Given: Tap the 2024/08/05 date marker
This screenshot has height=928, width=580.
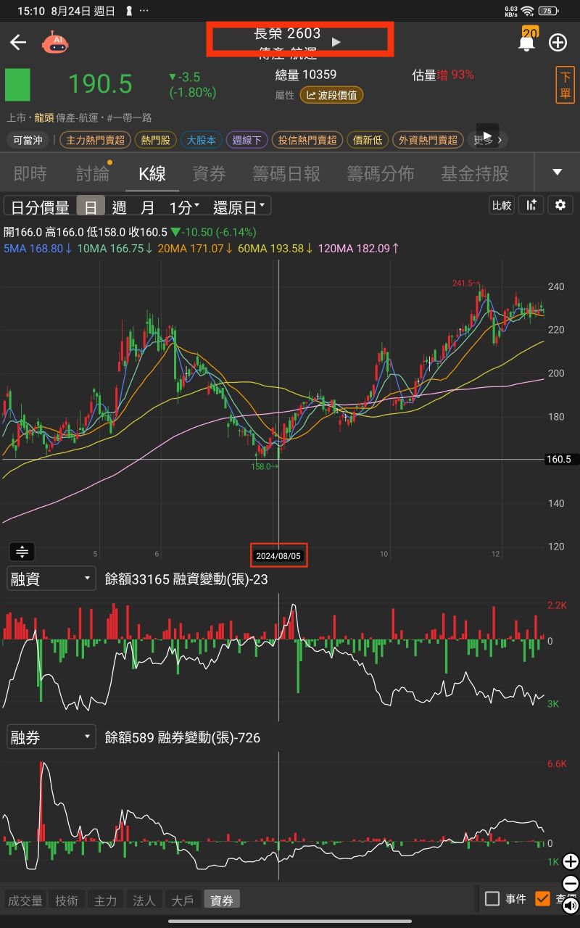Looking at the screenshot, I should coord(278,556).
